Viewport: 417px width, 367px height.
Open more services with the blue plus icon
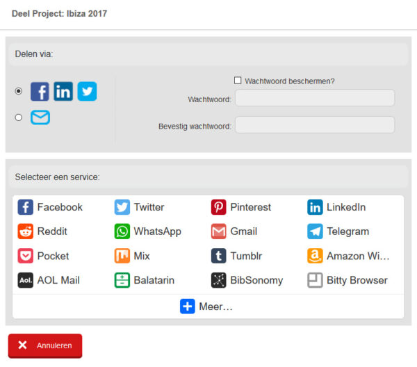tap(188, 307)
